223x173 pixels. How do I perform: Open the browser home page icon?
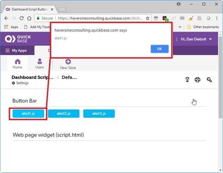pyautogui.click(x=29, y=18)
